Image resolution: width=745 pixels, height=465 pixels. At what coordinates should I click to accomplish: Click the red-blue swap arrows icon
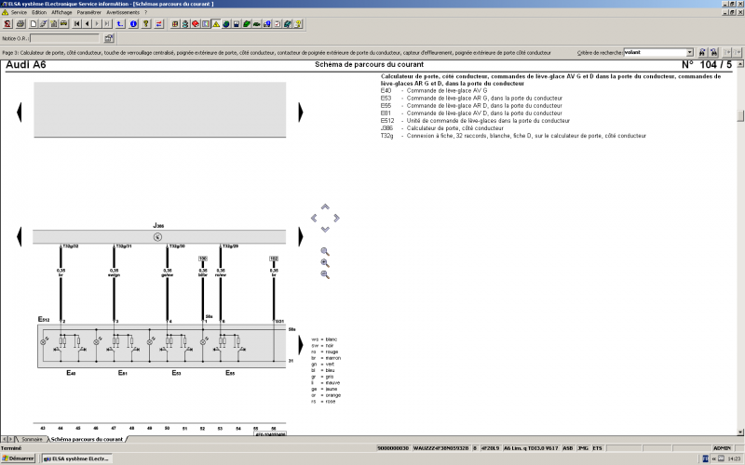pos(158,24)
